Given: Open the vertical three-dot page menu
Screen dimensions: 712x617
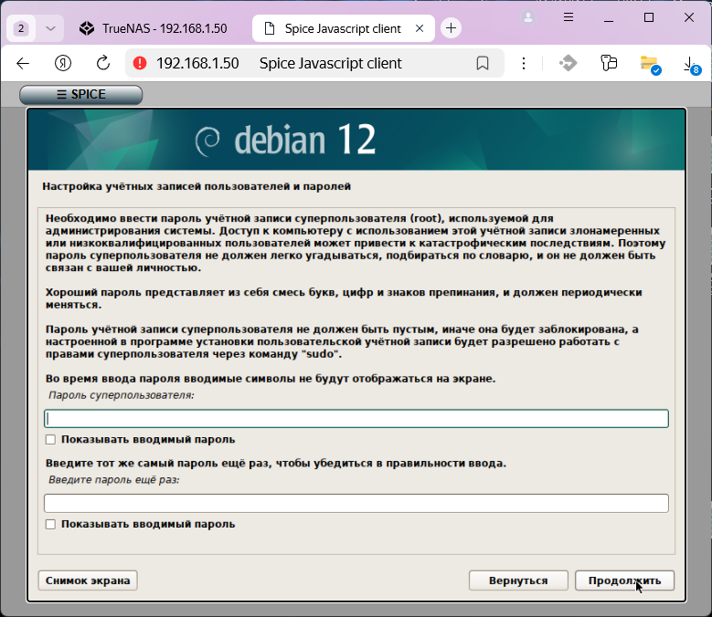Looking at the screenshot, I should [524, 64].
